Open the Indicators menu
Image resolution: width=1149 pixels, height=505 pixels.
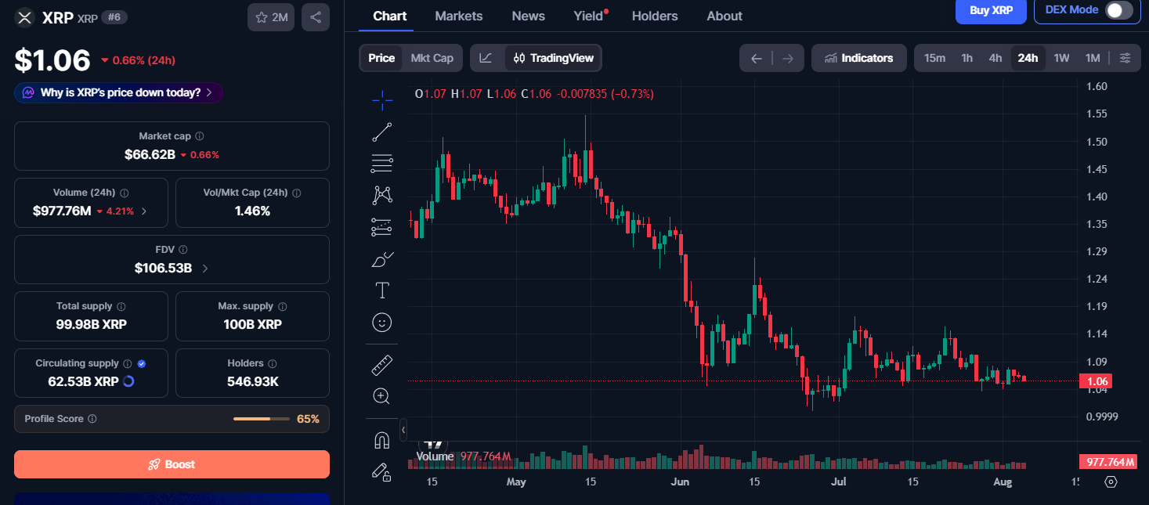coord(858,58)
